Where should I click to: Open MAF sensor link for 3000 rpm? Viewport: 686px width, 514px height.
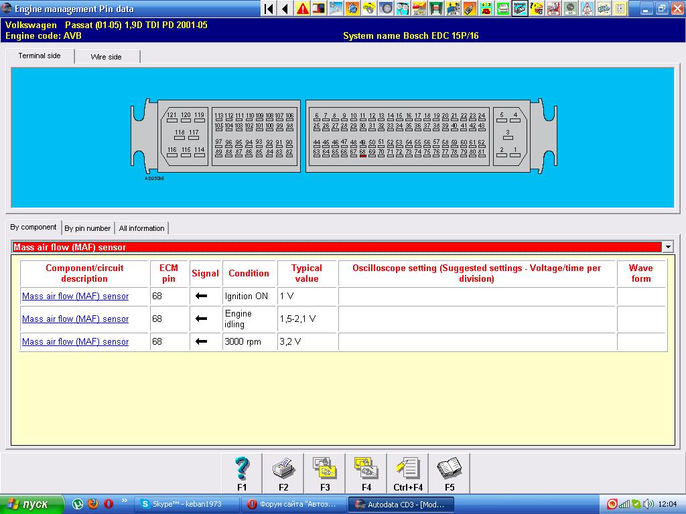(75, 342)
